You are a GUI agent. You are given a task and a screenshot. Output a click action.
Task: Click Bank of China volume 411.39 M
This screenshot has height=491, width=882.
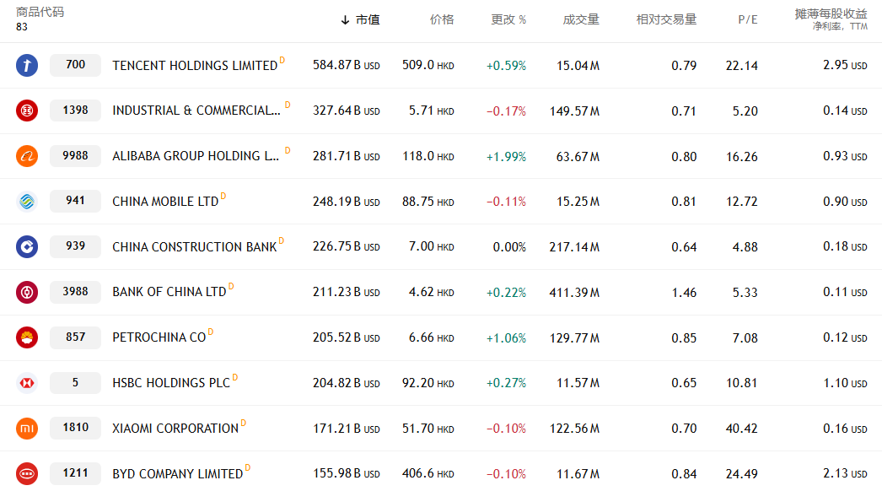pos(574,293)
